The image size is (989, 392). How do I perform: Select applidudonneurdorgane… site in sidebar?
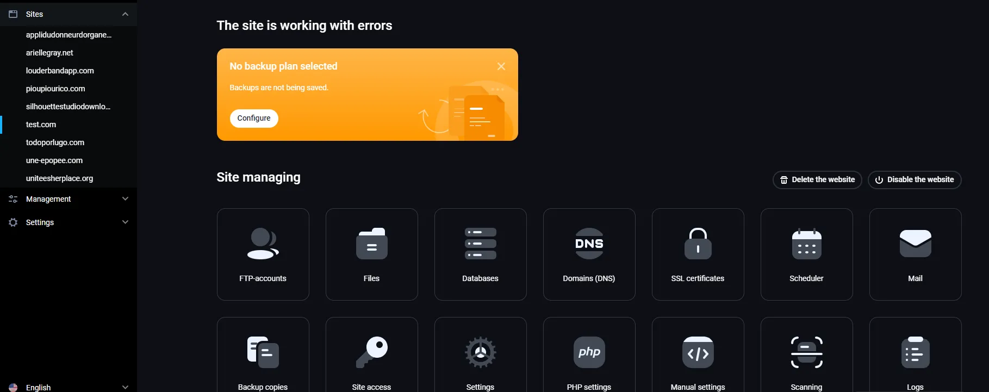(x=69, y=35)
